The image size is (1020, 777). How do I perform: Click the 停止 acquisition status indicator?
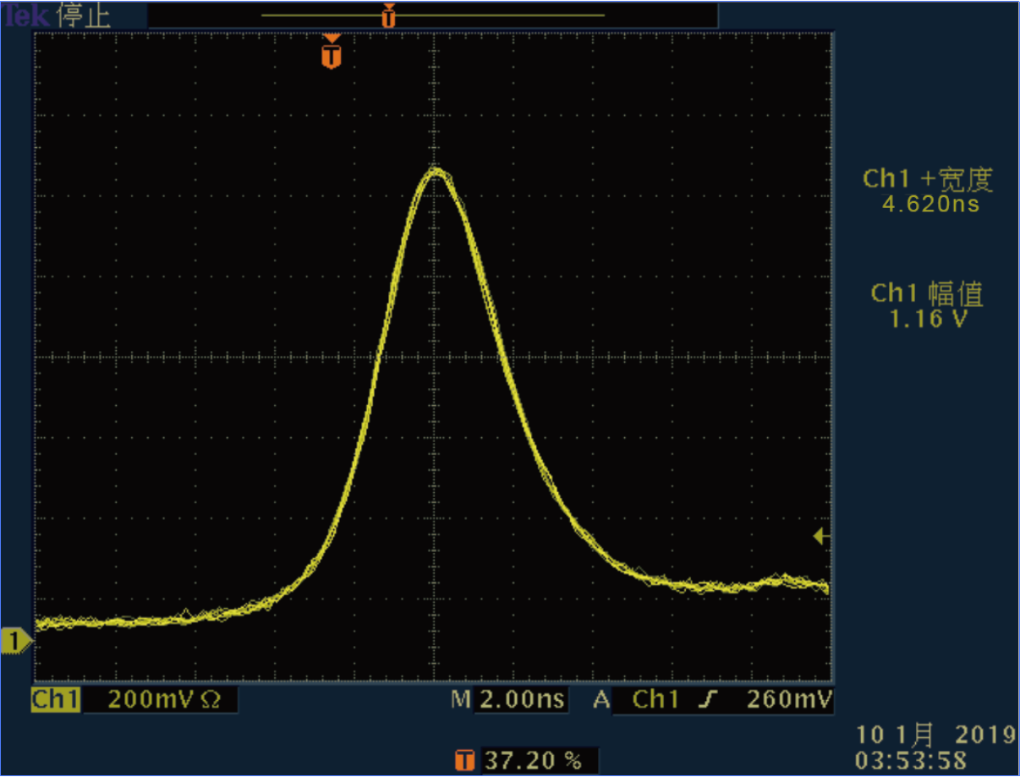pyautogui.click(x=85, y=16)
